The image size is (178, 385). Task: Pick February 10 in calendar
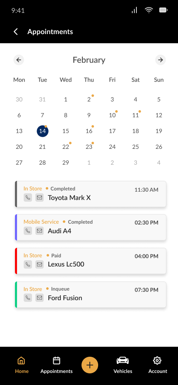tap(112, 115)
